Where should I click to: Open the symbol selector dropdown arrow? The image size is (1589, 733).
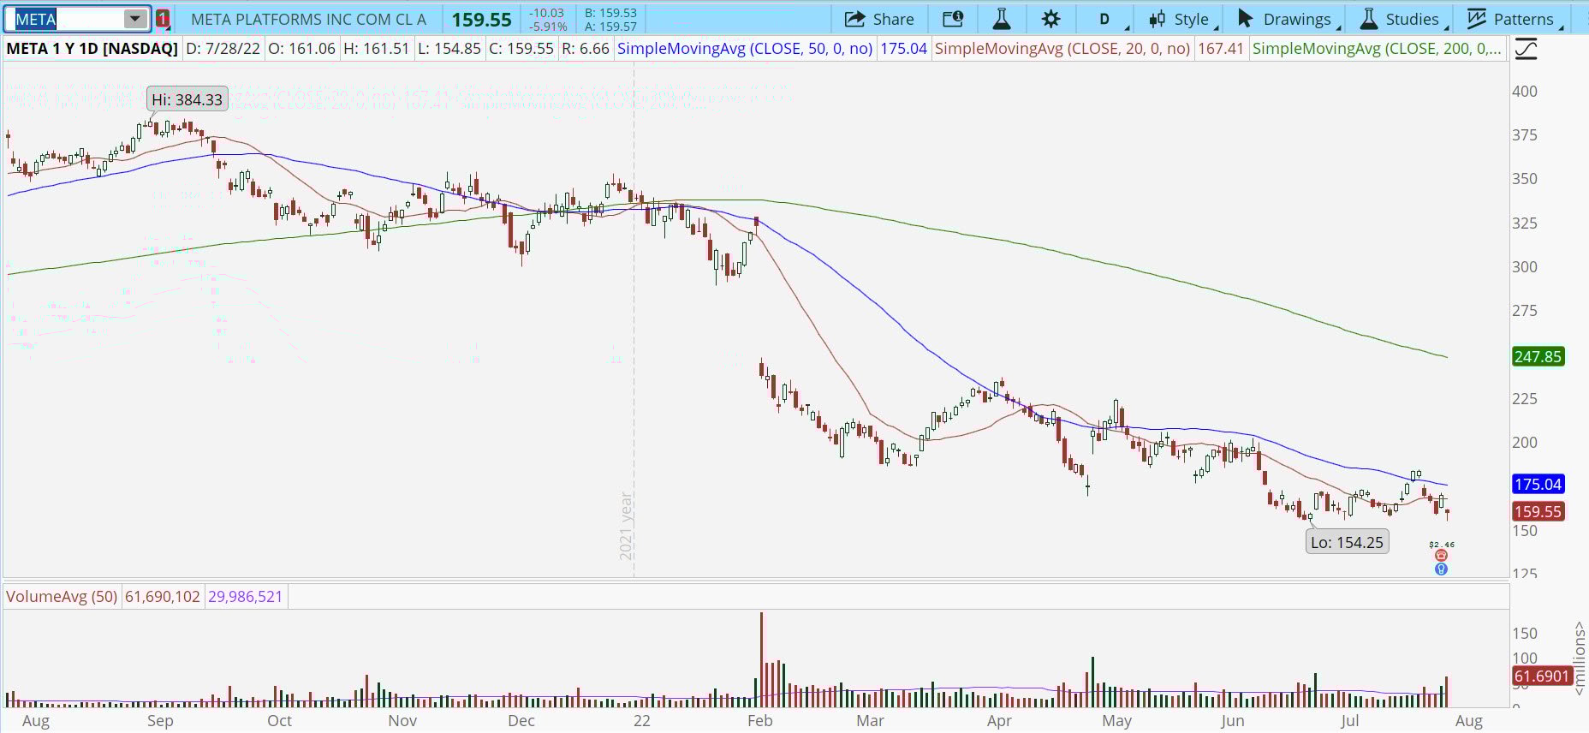135,19
